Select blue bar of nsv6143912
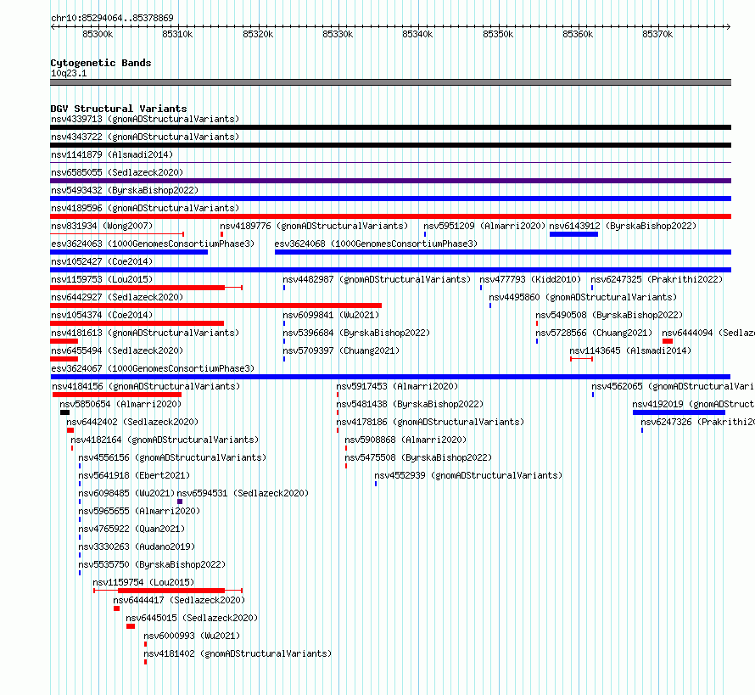Viewport: 755px width, 695px height. tap(574, 234)
